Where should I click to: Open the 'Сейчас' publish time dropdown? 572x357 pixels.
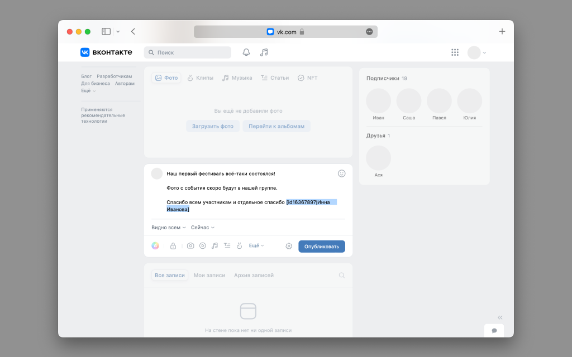pos(202,228)
